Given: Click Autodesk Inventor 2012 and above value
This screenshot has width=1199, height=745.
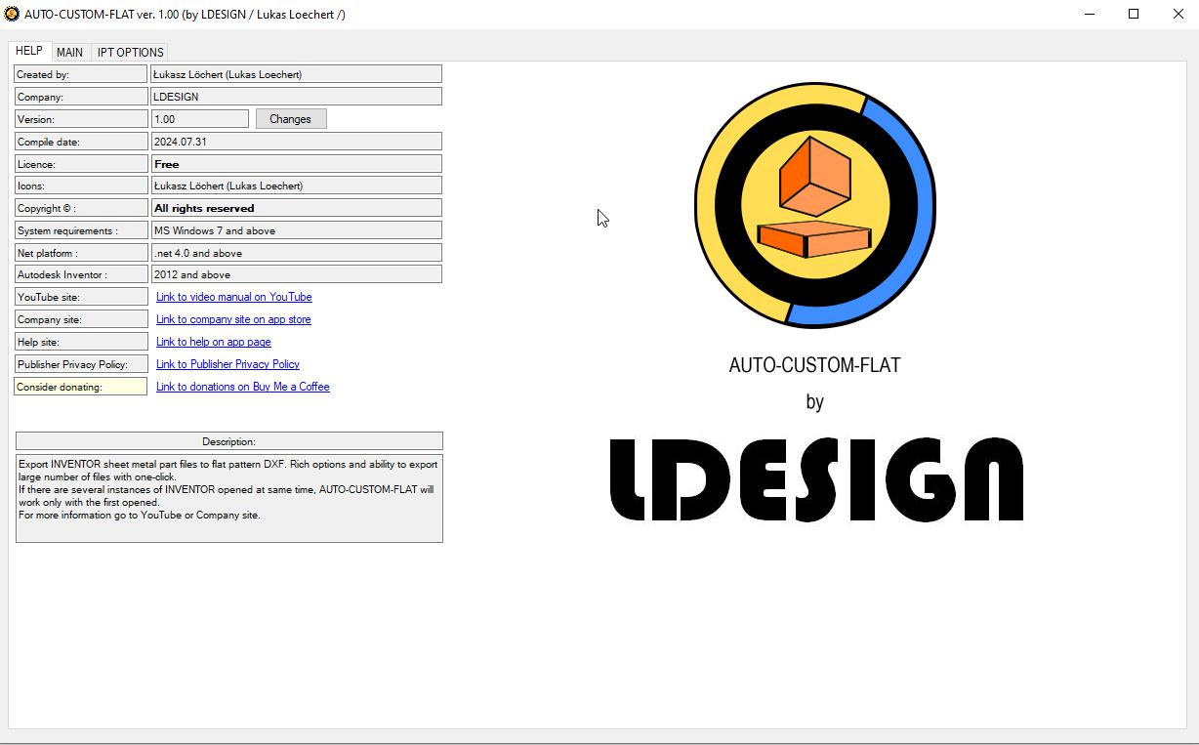Looking at the screenshot, I should (x=296, y=274).
